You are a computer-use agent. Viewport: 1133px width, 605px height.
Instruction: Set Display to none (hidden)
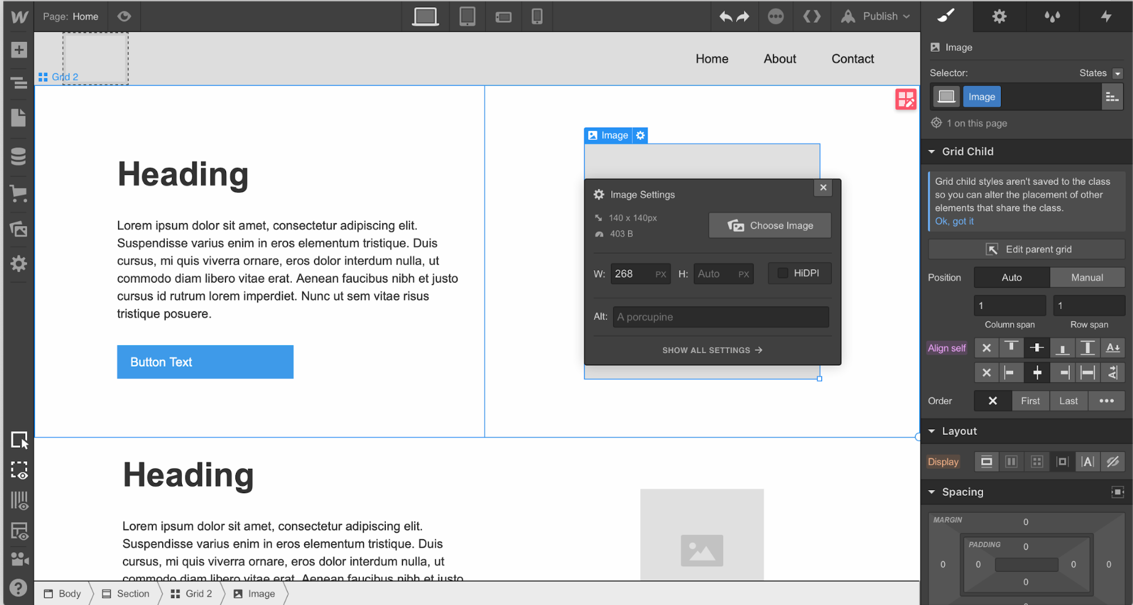tap(1113, 462)
